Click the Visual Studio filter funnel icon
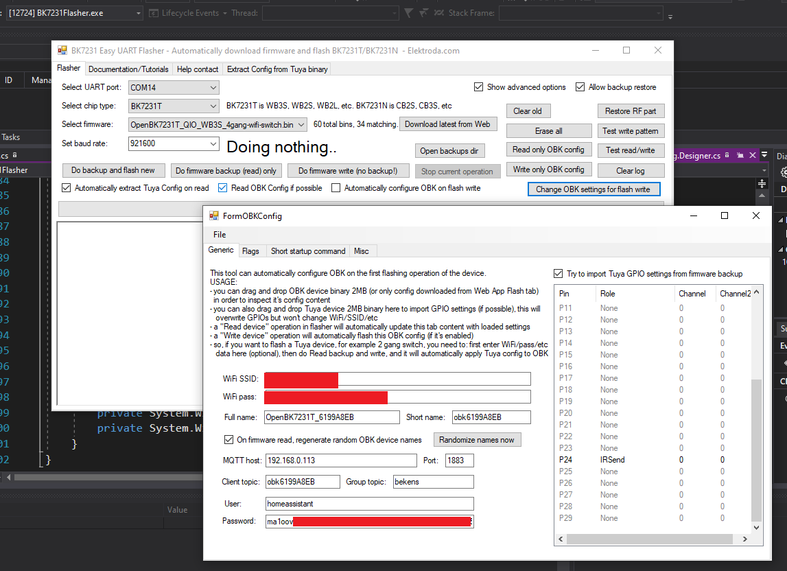 tap(408, 13)
